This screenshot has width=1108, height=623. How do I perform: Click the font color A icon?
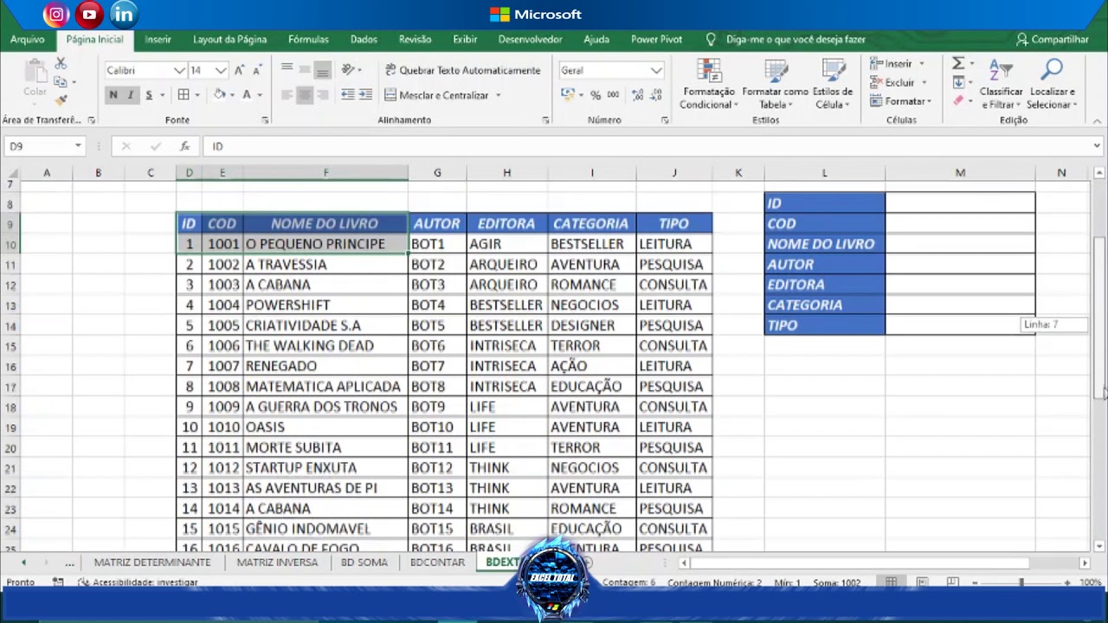247,95
